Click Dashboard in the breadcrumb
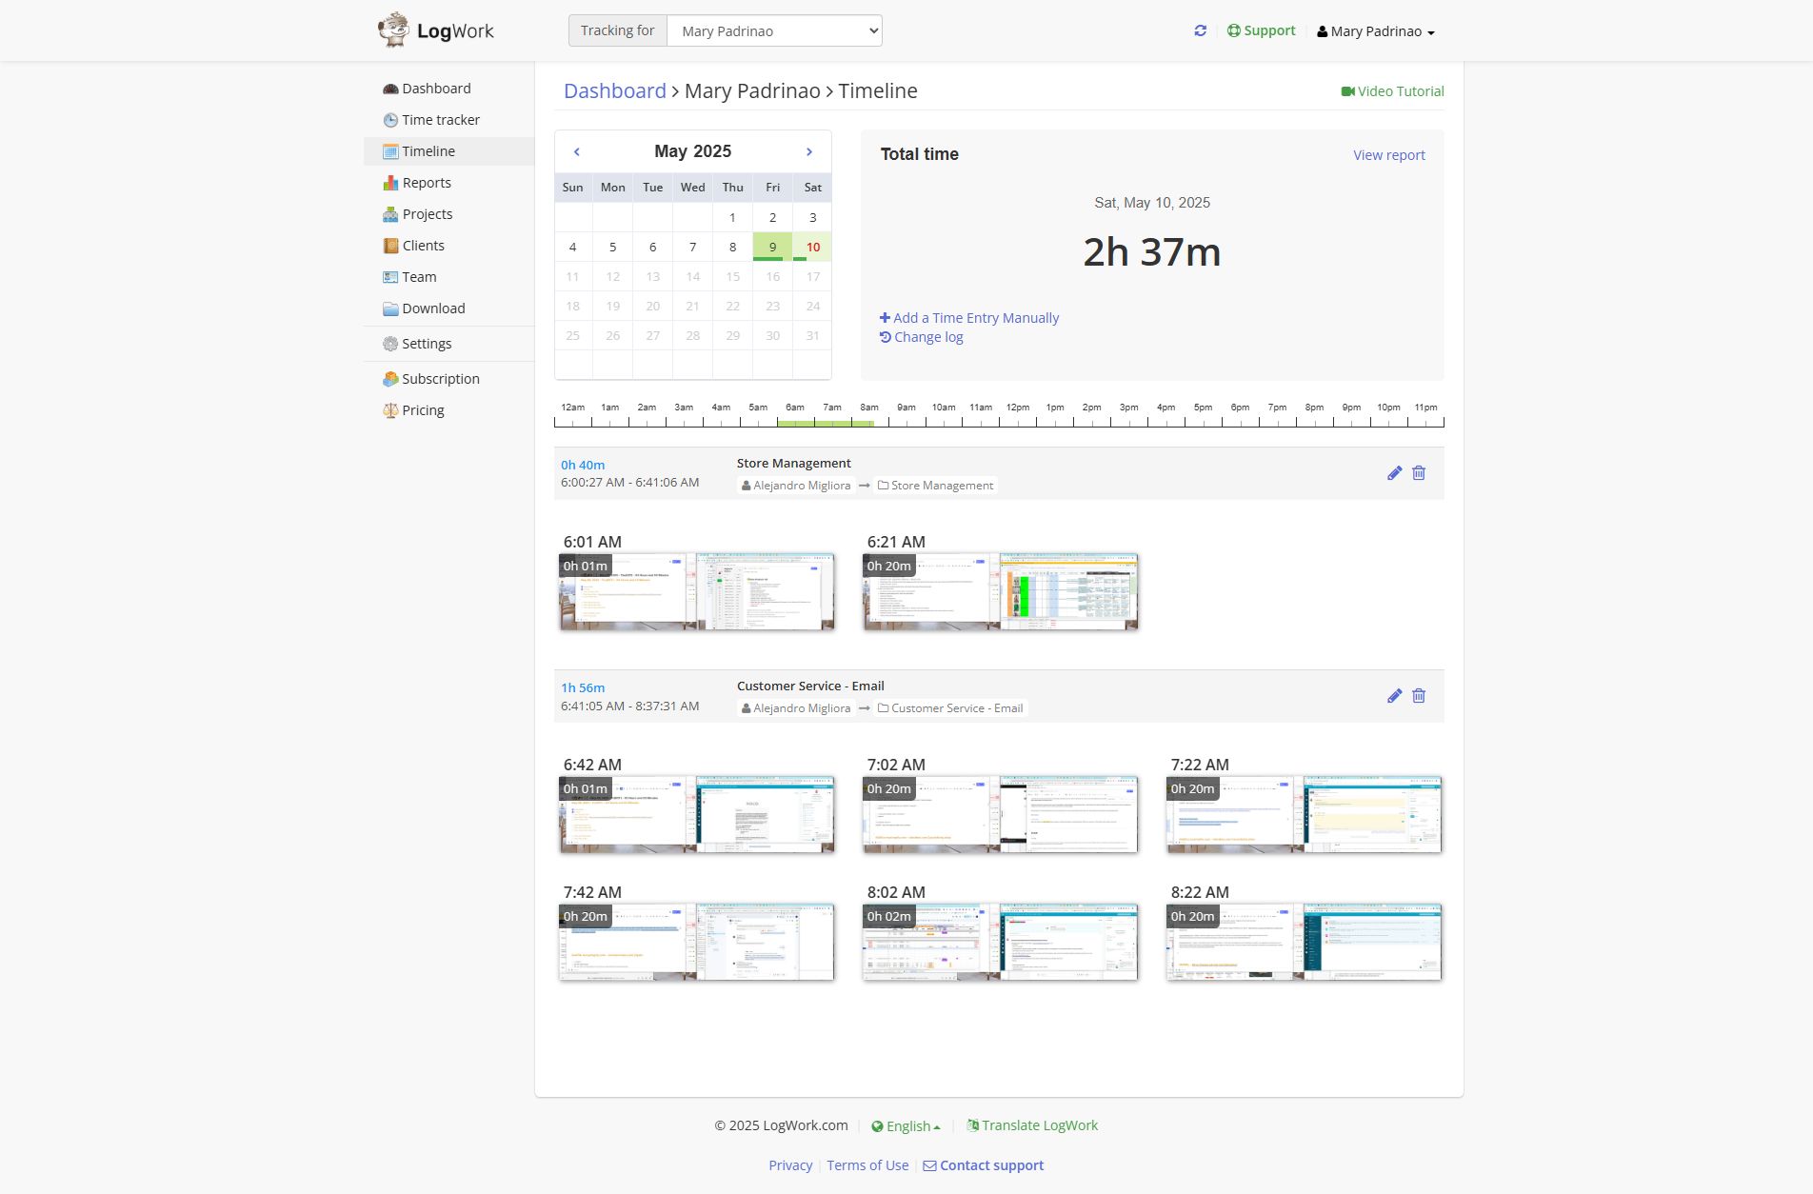 coord(615,90)
